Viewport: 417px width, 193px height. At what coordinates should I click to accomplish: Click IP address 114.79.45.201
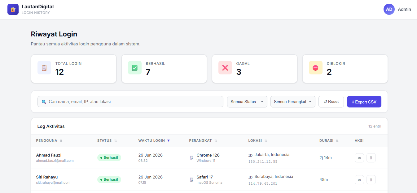[263, 183]
